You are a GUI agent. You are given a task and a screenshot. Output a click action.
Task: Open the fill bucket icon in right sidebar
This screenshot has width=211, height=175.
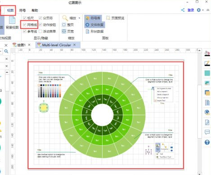pos(207,54)
